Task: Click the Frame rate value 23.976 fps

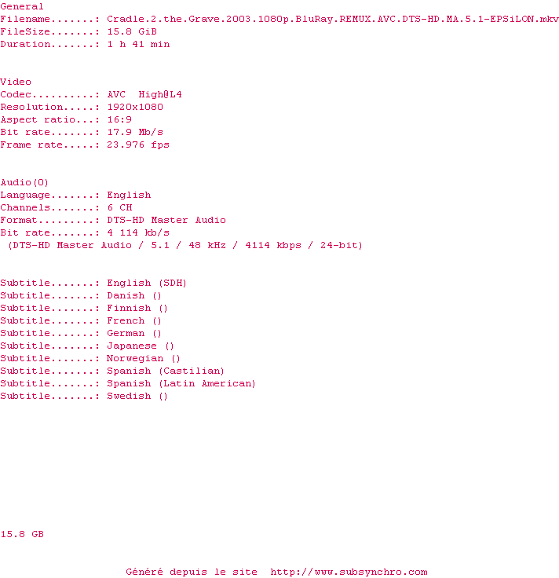Action: tap(138, 144)
